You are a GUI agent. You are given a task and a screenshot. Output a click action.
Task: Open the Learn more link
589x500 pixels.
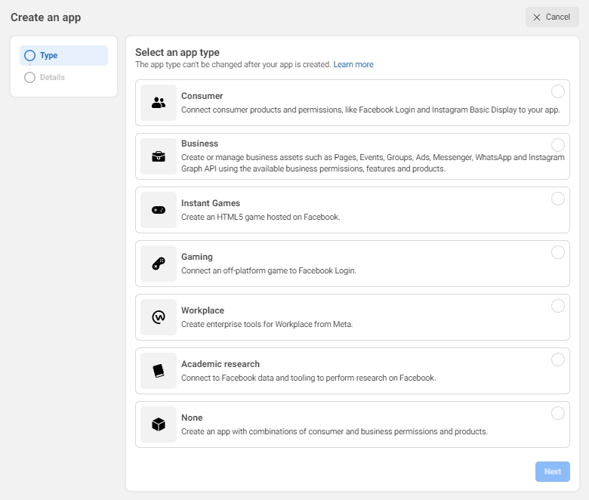click(x=353, y=65)
